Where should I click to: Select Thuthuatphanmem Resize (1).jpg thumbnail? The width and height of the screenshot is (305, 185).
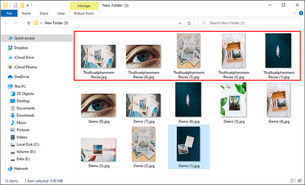[x=278, y=50]
